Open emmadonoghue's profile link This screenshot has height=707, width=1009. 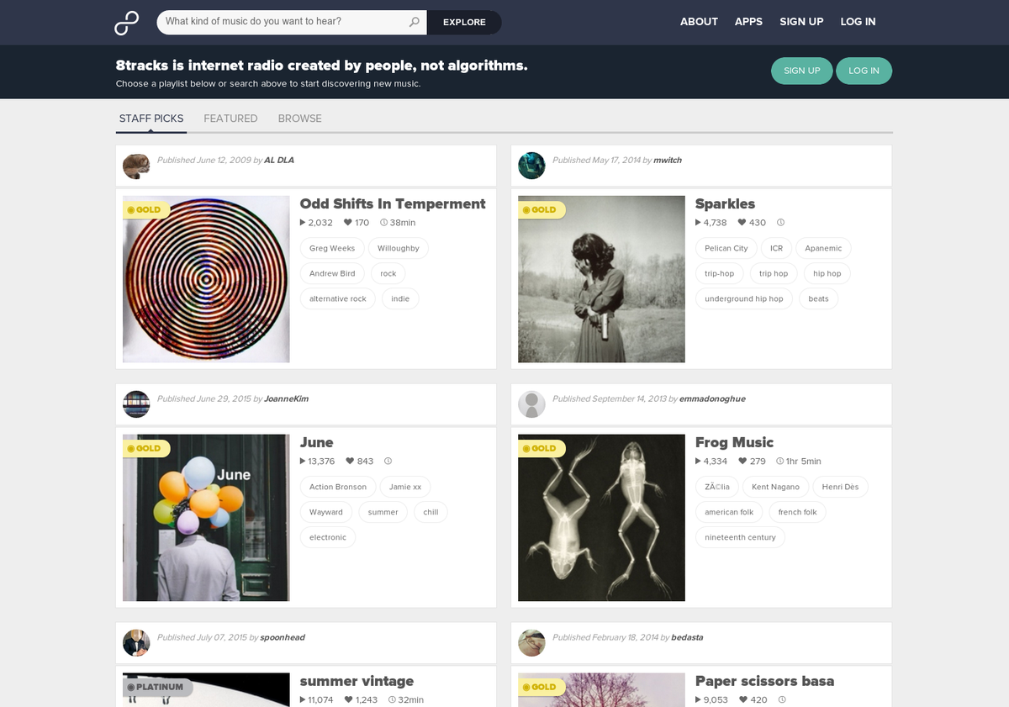tap(712, 398)
